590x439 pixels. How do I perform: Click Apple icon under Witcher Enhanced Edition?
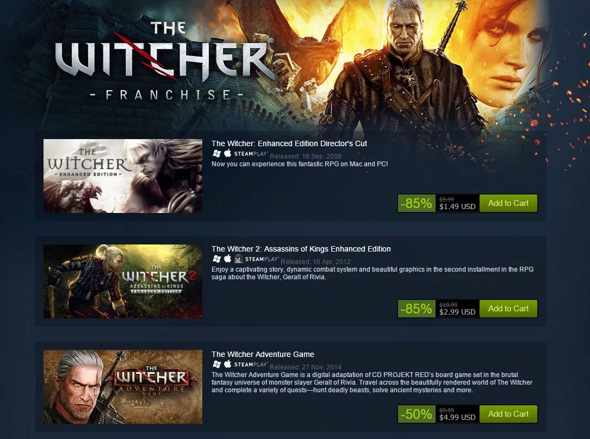tap(228, 153)
